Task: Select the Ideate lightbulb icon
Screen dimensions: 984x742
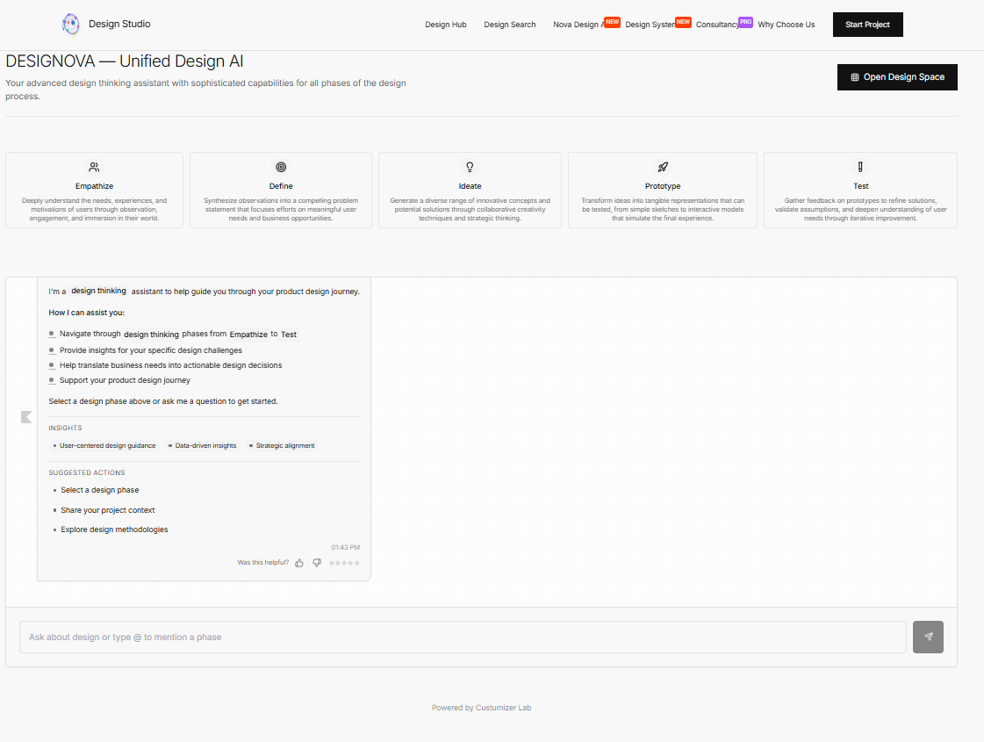Action: pos(470,167)
